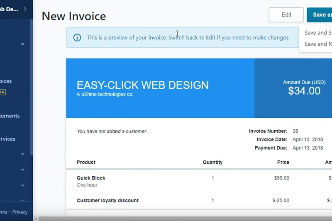Expand the first collapsed sidebar section below Services
332x221 pixels.
click(x=22, y=154)
